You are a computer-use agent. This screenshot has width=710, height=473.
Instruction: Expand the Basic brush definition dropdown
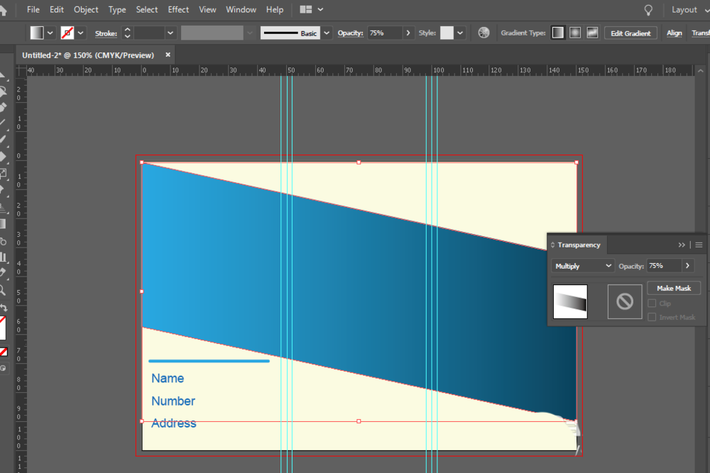coord(327,33)
